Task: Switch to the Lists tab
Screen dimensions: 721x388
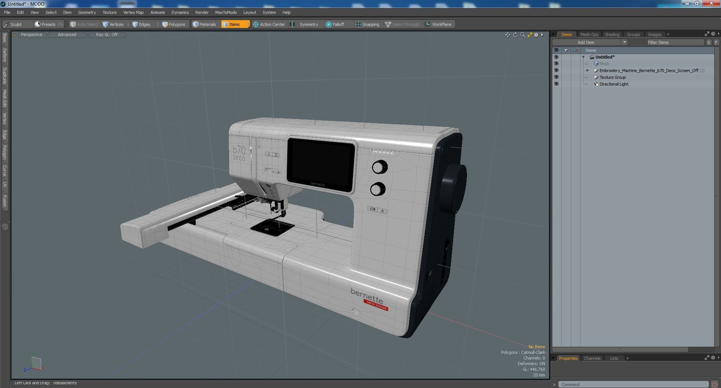Action: tap(614, 358)
